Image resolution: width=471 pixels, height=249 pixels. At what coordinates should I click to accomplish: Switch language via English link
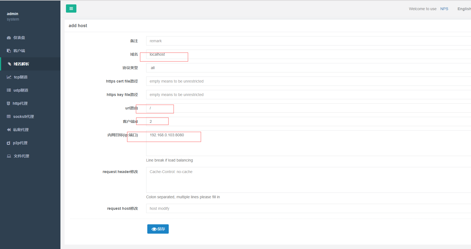464,9
